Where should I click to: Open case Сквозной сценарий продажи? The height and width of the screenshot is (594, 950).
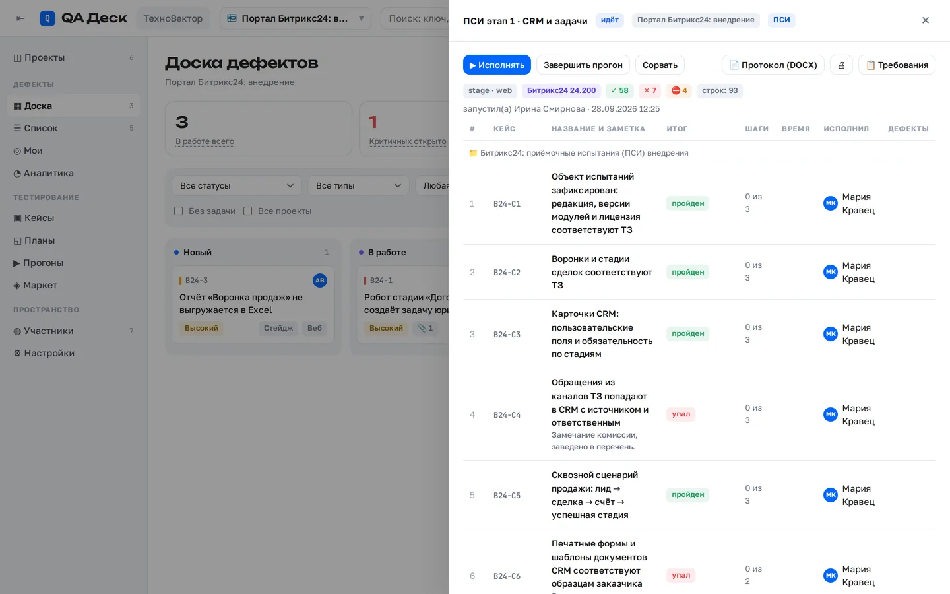point(594,495)
